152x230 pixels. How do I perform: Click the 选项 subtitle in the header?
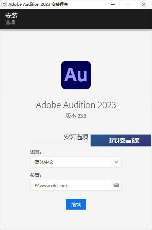coord(10,22)
